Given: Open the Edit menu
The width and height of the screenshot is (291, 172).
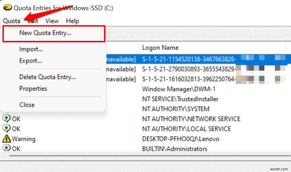Looking at the screenshot, I should [33, 21].
